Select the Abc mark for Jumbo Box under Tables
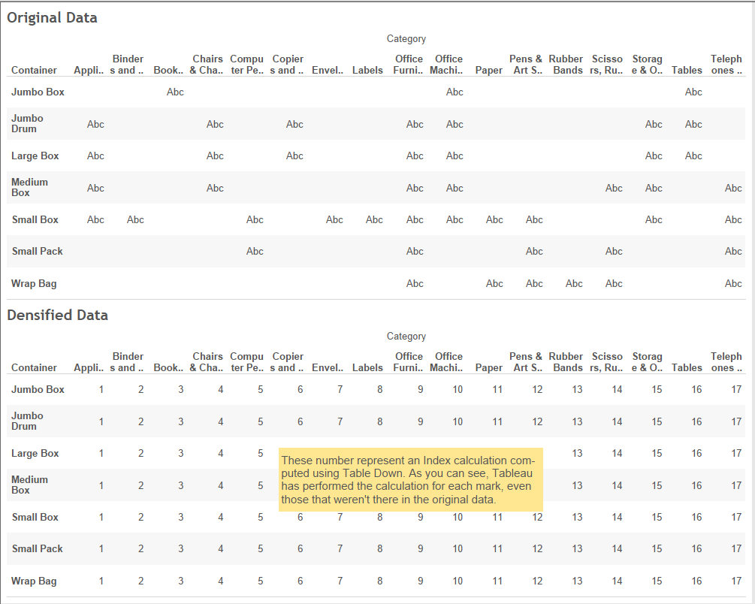 coord(693,92)
